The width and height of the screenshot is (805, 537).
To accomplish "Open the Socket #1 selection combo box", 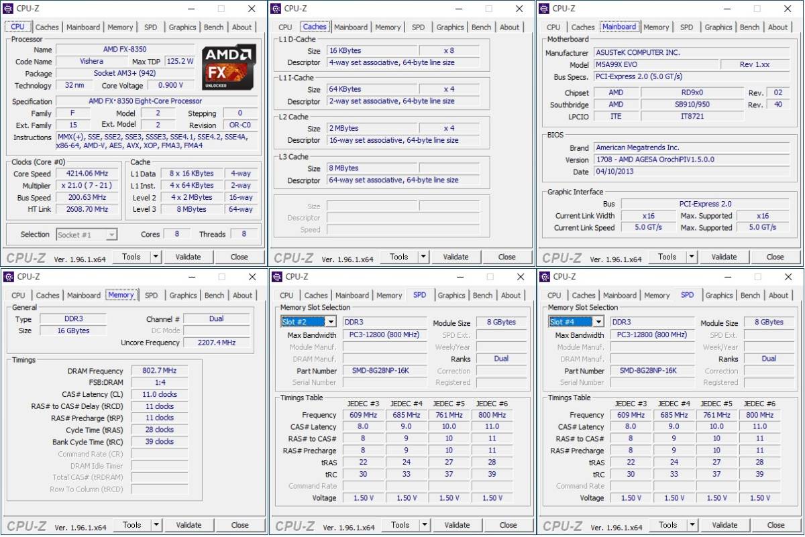I will [87, 235].
